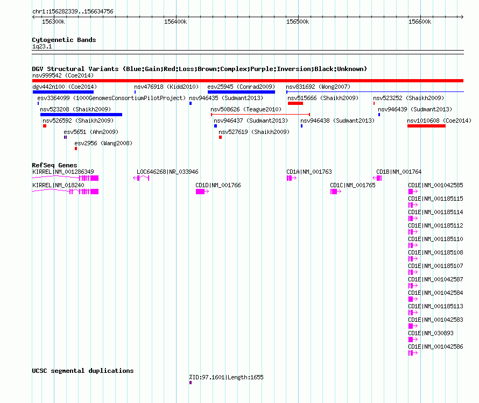Click the 156400k ruler label
479x403 pixels.
(175, 22)
